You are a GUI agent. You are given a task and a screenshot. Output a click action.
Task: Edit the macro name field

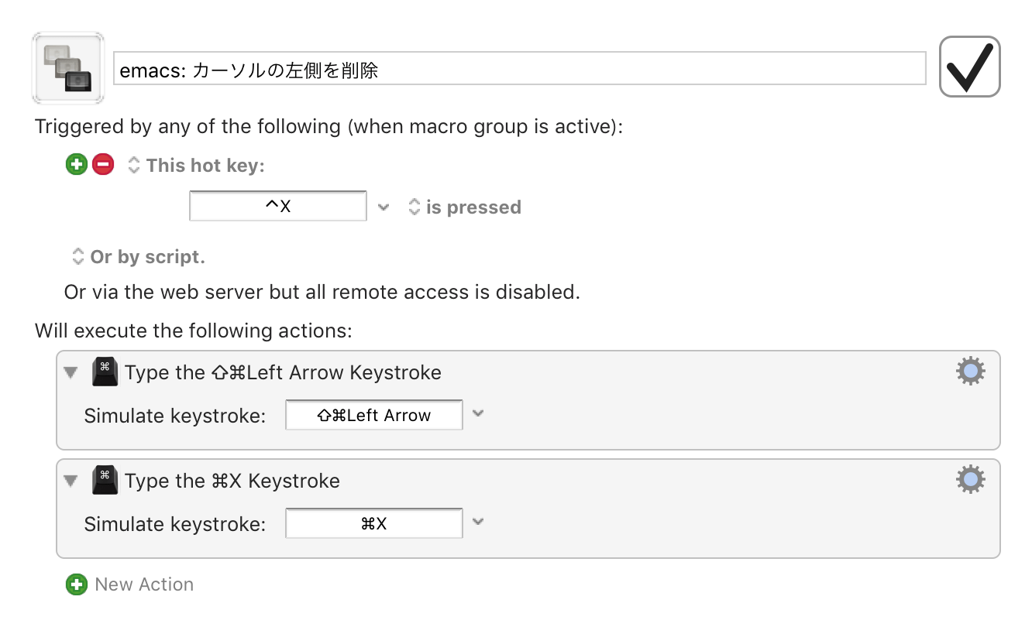click(519, 69)
